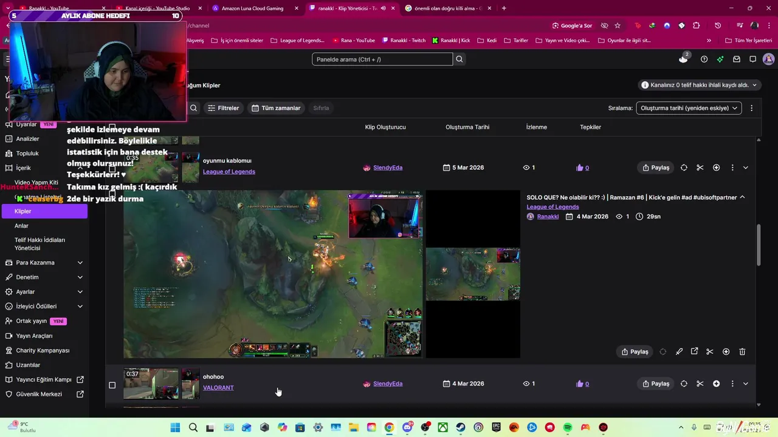
Task: Switch to Kanal içeriği YouTube Studio tab
Action: pos(157,8)
